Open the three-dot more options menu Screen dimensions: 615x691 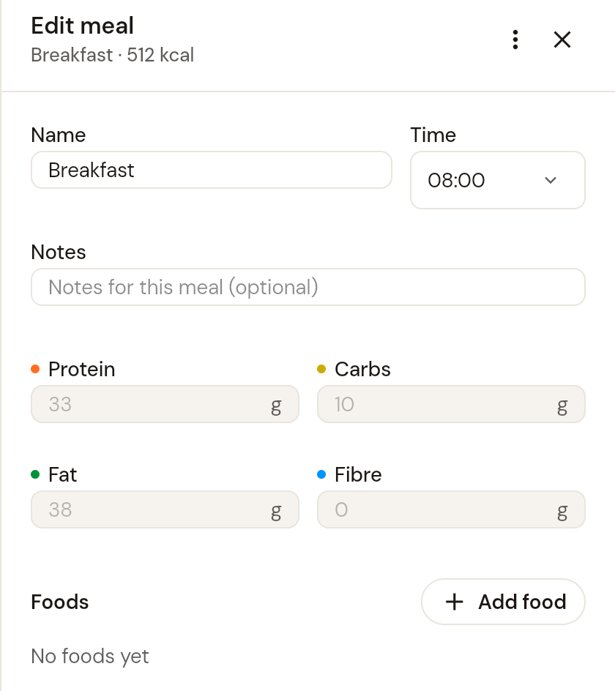[515, 40]
